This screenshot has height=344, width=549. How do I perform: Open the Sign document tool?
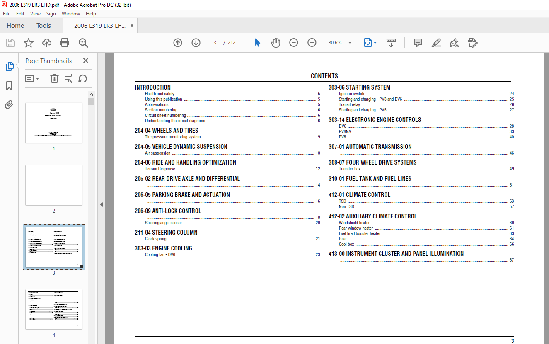coord(455,43)
